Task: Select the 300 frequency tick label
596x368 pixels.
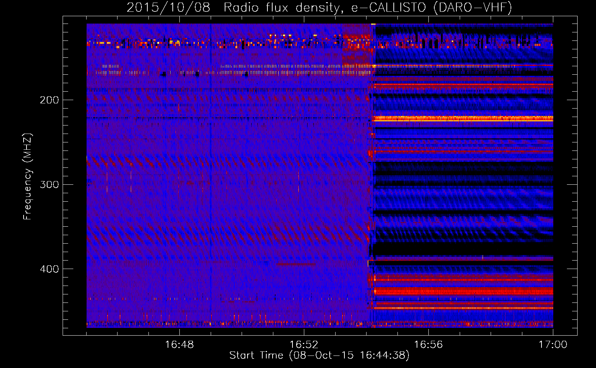Action: tap(49, 184)
